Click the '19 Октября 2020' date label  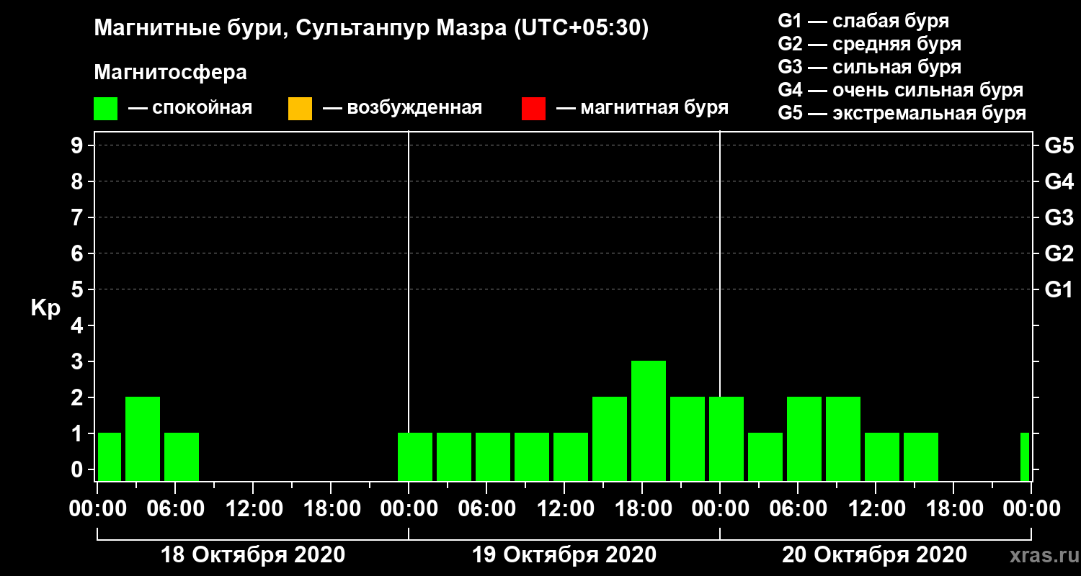(564, 555)
